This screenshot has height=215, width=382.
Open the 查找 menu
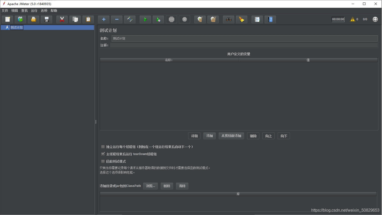tap(25, 11)
